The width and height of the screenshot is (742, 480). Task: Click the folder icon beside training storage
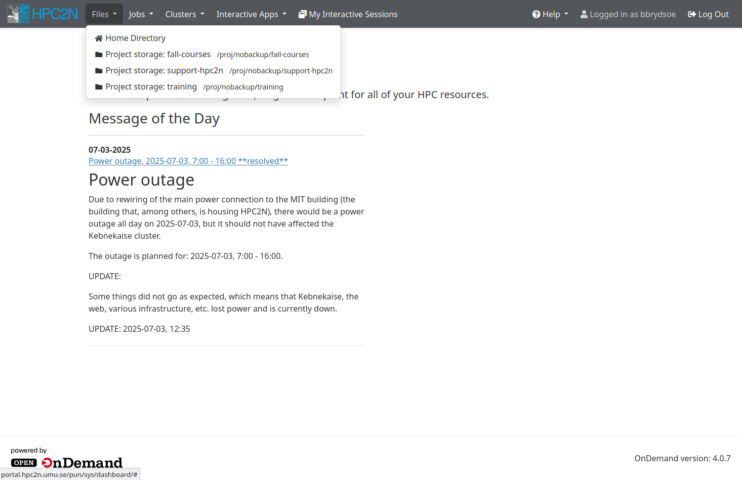(x=99, y=87)
